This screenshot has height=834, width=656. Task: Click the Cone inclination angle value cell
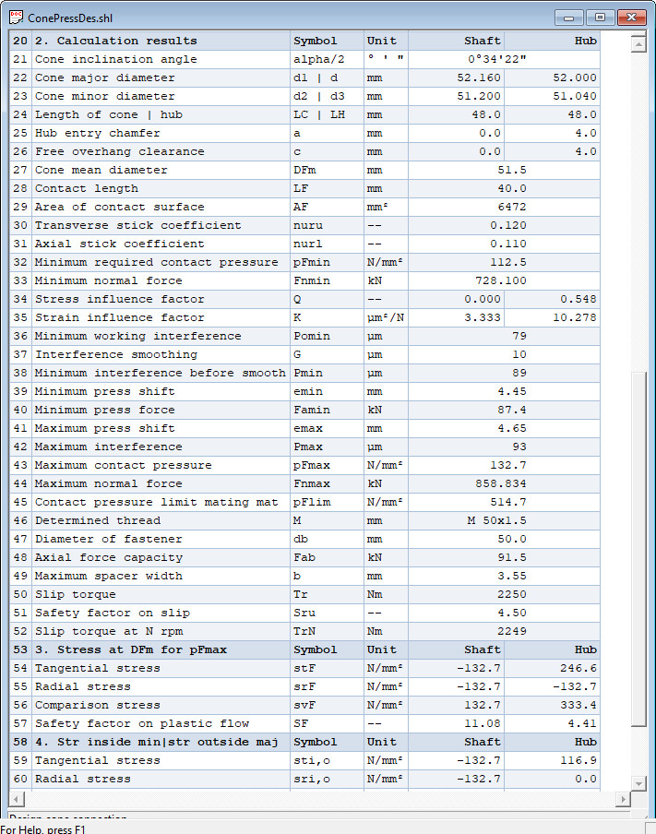pos(504,59)
